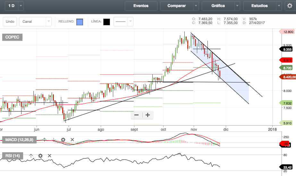Expand the 1 D timeframe dropdown arrow

point(21,6)
